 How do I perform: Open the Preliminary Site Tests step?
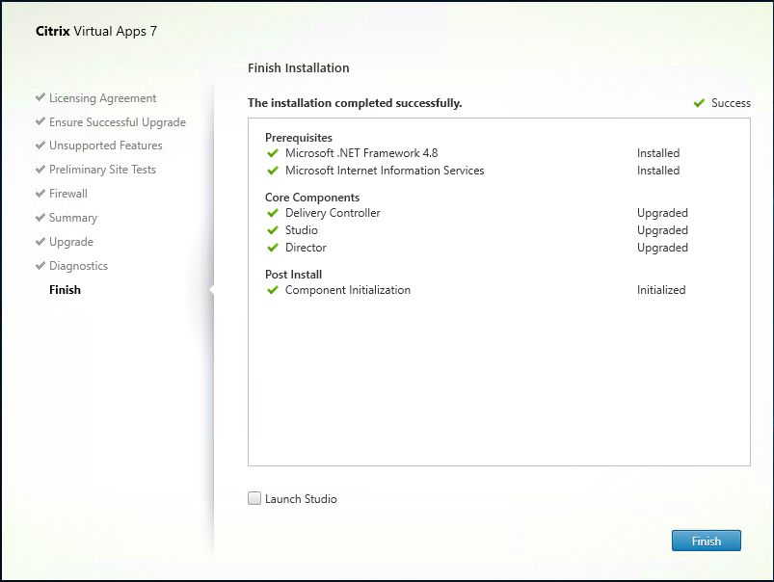click(x=103, y=170)
